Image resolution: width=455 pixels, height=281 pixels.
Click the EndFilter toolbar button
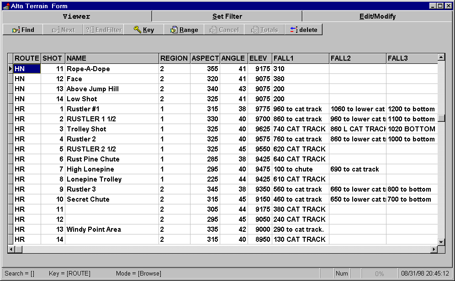(104, 30)
